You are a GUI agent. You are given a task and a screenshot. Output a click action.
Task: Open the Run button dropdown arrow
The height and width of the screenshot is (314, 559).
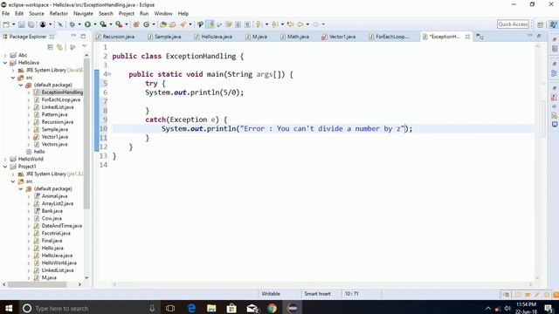click(x=95, y=24)
